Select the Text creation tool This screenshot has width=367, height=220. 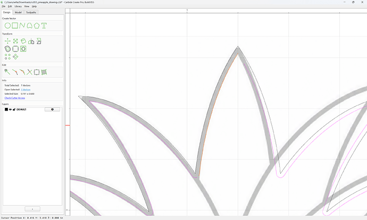point(44,26)
